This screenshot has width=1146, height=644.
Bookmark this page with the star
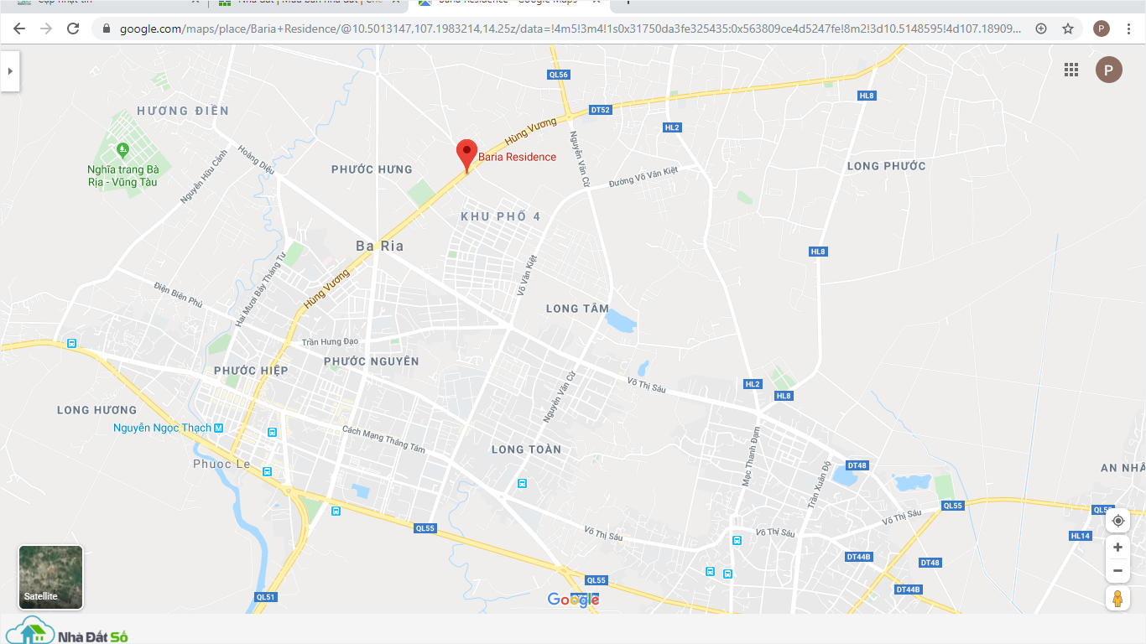click(x=1068, y=29)
